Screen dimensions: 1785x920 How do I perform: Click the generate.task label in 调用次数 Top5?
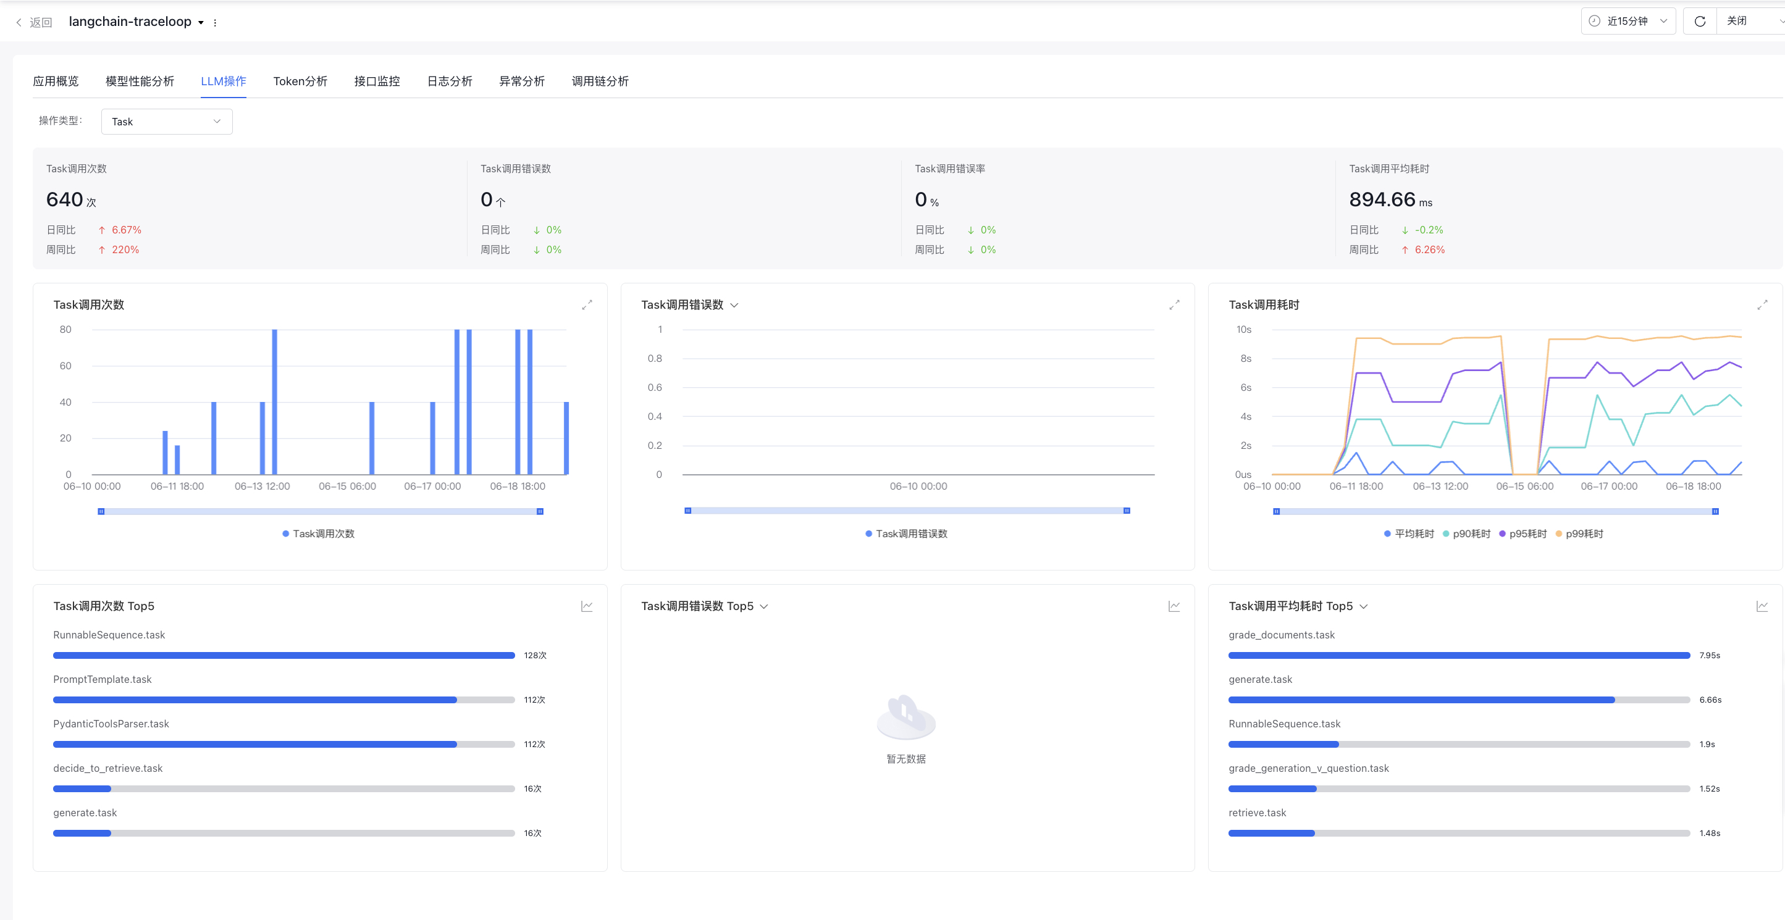click(85, 813)
